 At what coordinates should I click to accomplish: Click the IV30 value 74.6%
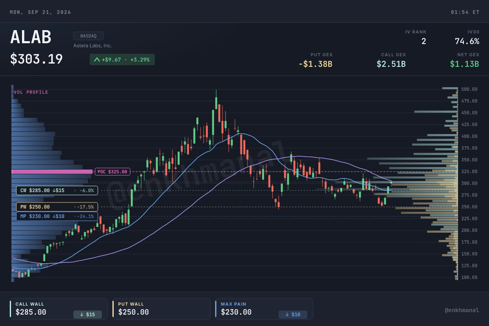[467, 41]
